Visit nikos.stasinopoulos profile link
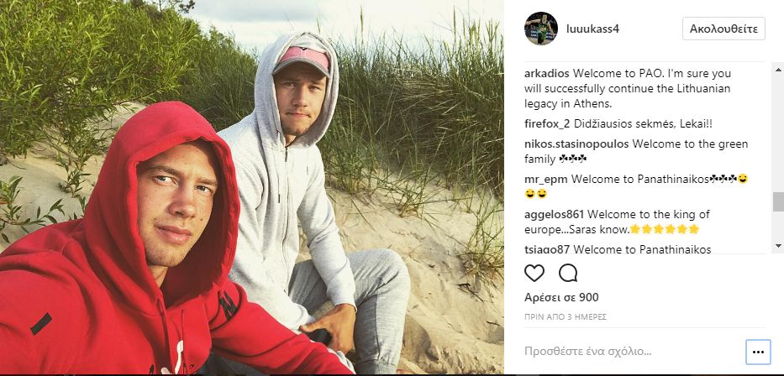 [x=576, y=144]
